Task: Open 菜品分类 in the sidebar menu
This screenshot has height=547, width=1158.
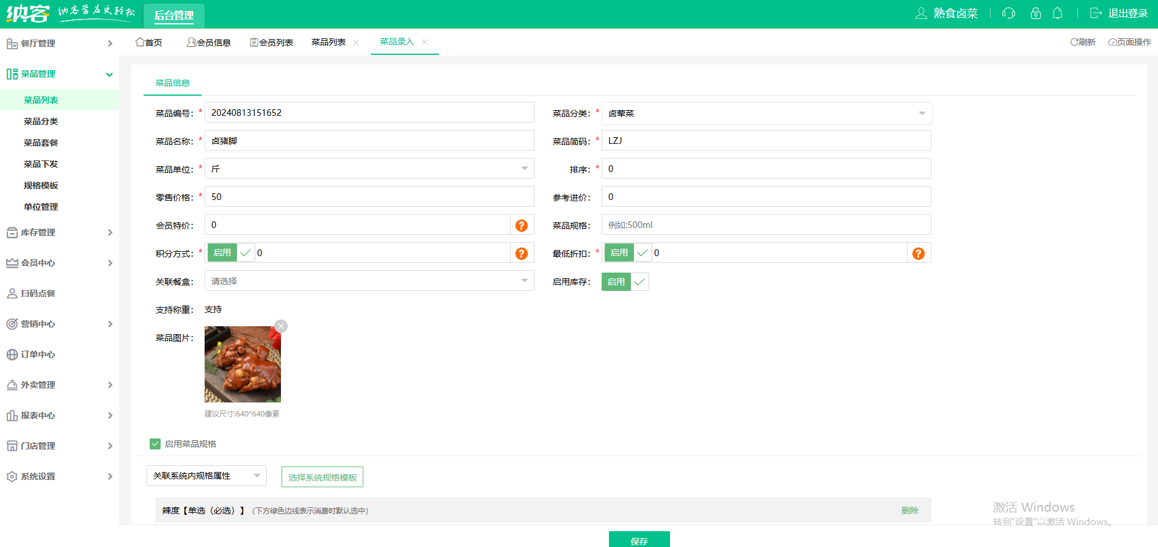Action: (41, 121)
